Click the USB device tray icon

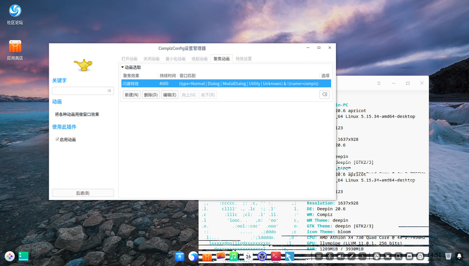(330, 256)
